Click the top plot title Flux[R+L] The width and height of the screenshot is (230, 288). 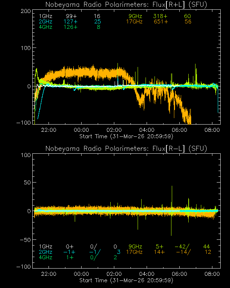click(x=126, y=5)
